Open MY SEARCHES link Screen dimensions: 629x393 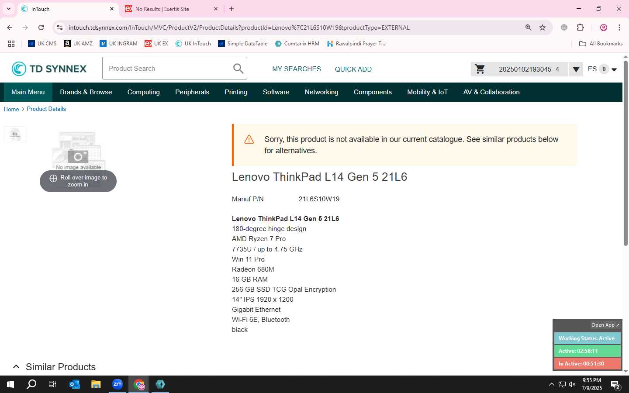pyautogui.click(x=297, y=69)
